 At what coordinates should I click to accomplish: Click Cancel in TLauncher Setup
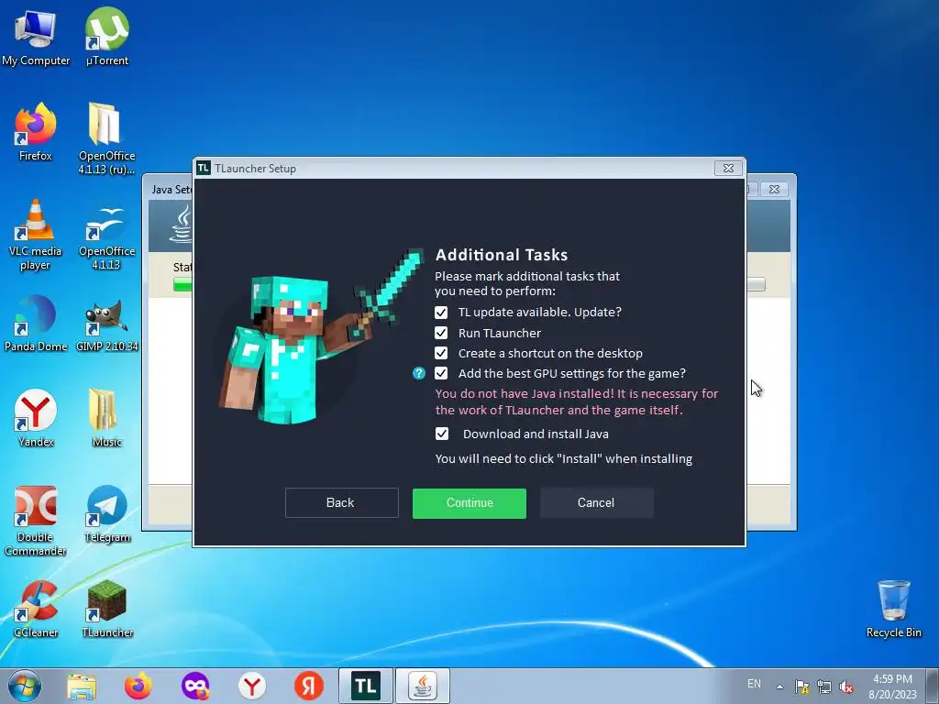(596, 503)
